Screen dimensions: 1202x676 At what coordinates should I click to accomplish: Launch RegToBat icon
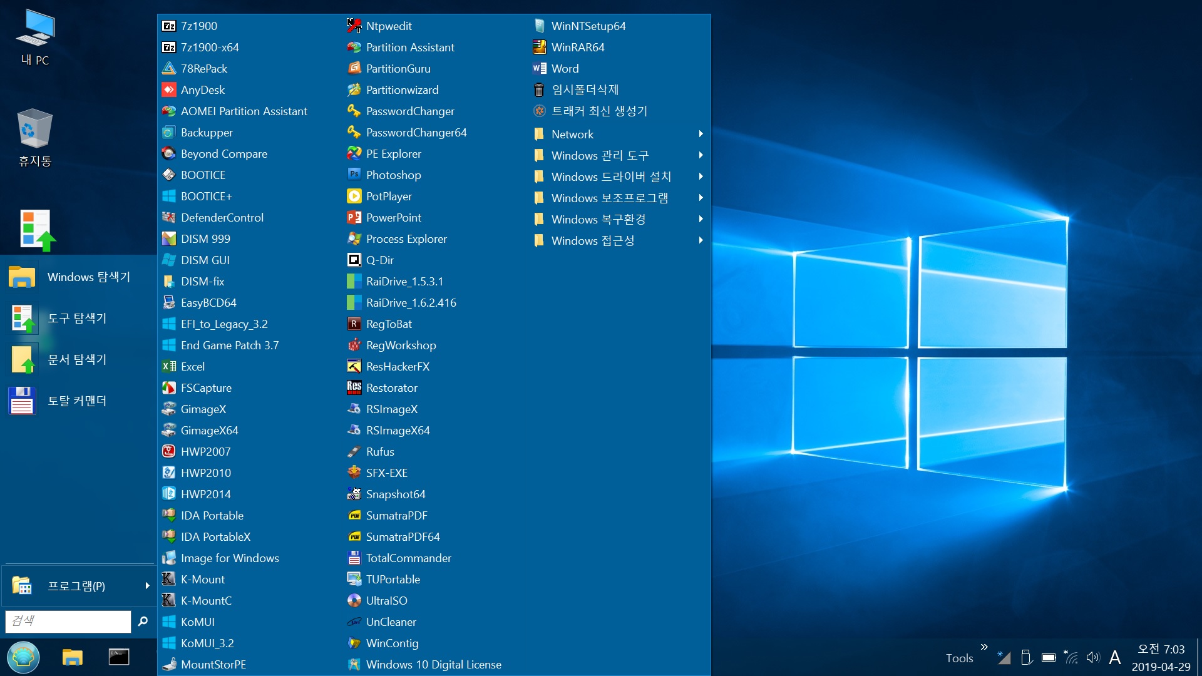(354, 324)
